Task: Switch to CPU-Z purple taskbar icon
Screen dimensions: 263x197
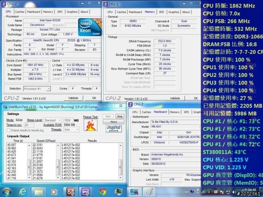Action: [x=85, y=192]
